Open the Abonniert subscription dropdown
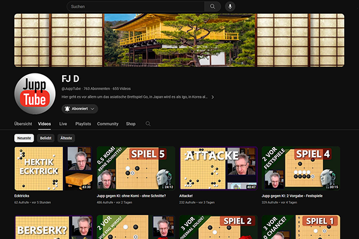Screen dimensions: 359x239 tap(80, 109)
